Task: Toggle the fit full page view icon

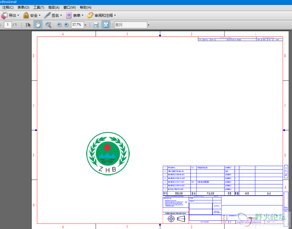Action: [x=106, y=25]
